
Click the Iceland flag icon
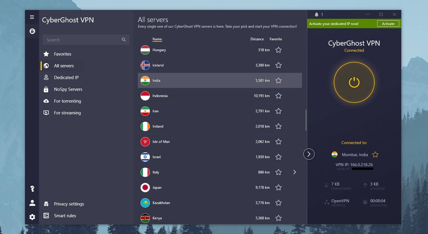tap(145, 65)
